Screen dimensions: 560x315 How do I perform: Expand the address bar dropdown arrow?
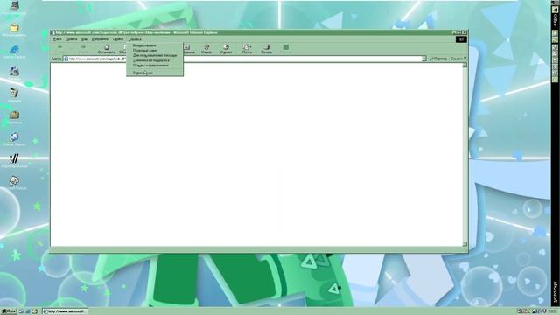[x=423, y=59]
